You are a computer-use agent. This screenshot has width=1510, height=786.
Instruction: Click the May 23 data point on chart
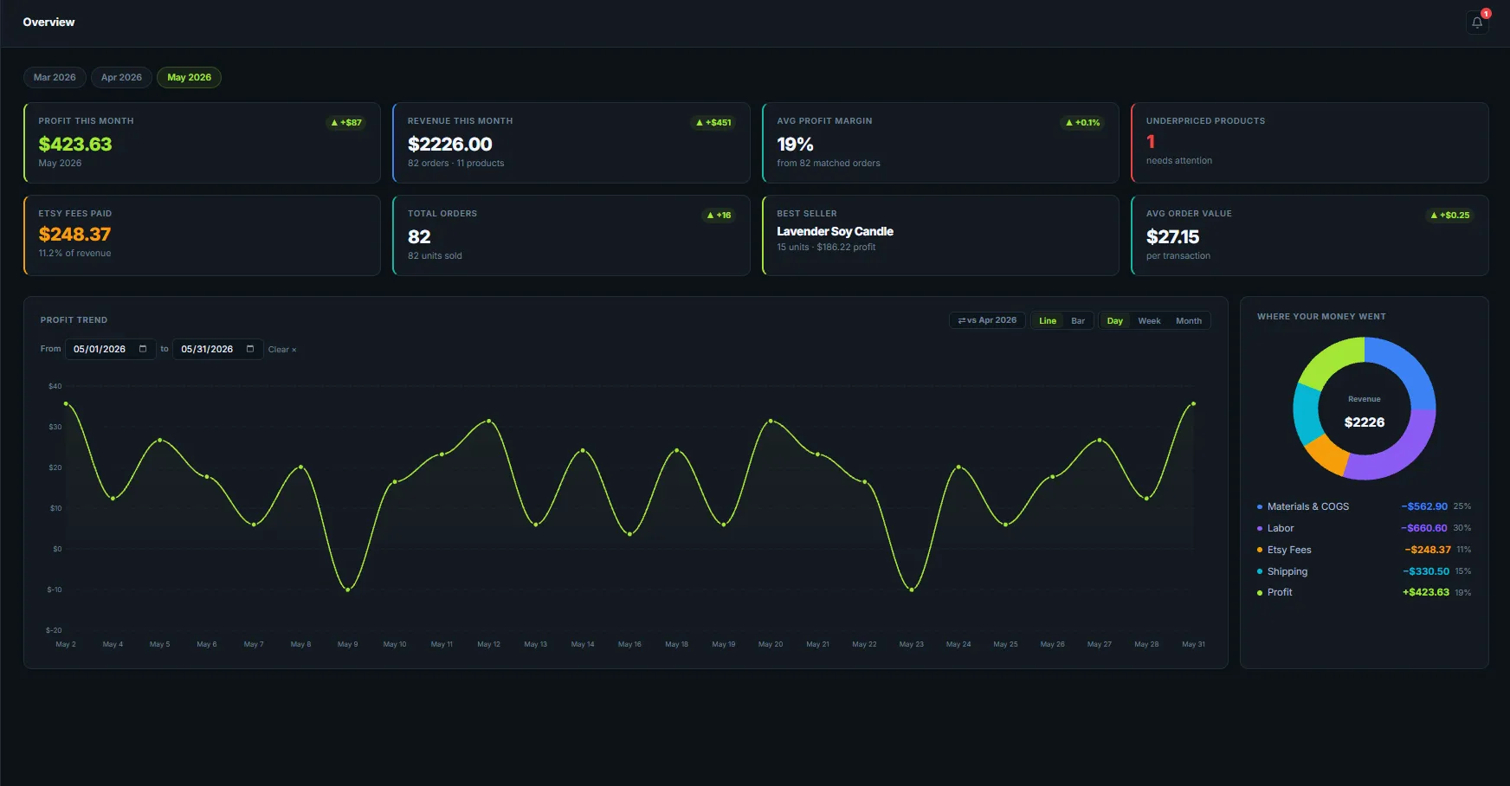pos(912,589)
